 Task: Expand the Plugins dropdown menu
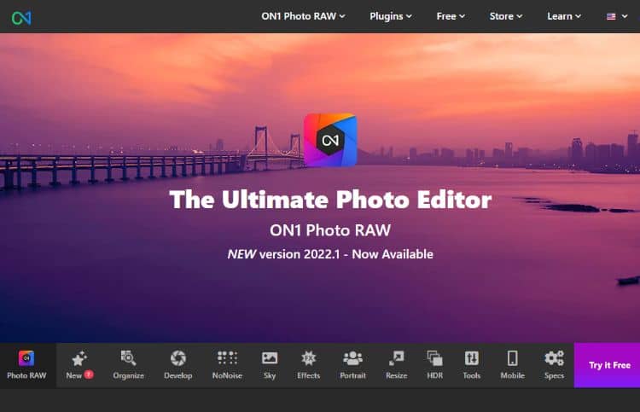click(x=391, y=16)
